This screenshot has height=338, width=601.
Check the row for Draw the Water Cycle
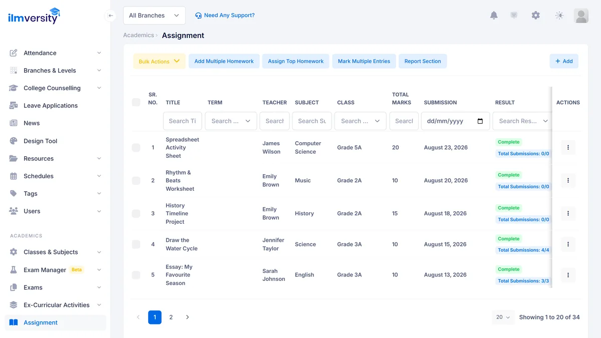(x=136, y=244)
